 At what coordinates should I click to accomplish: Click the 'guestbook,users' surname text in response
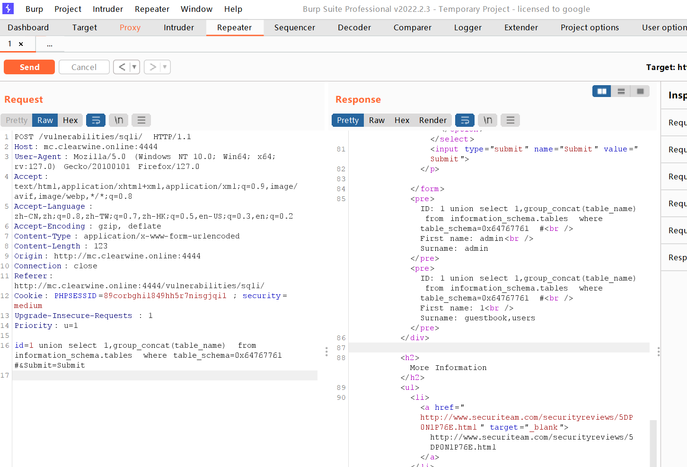(x=500, y=318)
